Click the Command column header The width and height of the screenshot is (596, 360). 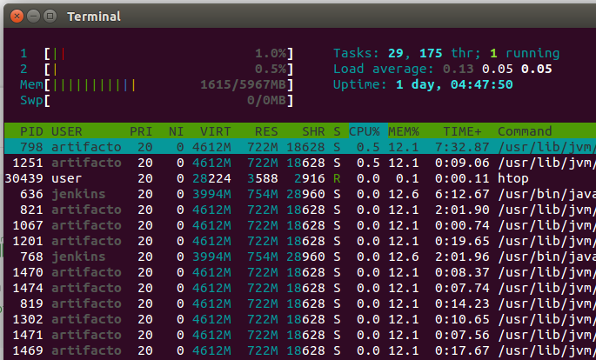(525, 130)
